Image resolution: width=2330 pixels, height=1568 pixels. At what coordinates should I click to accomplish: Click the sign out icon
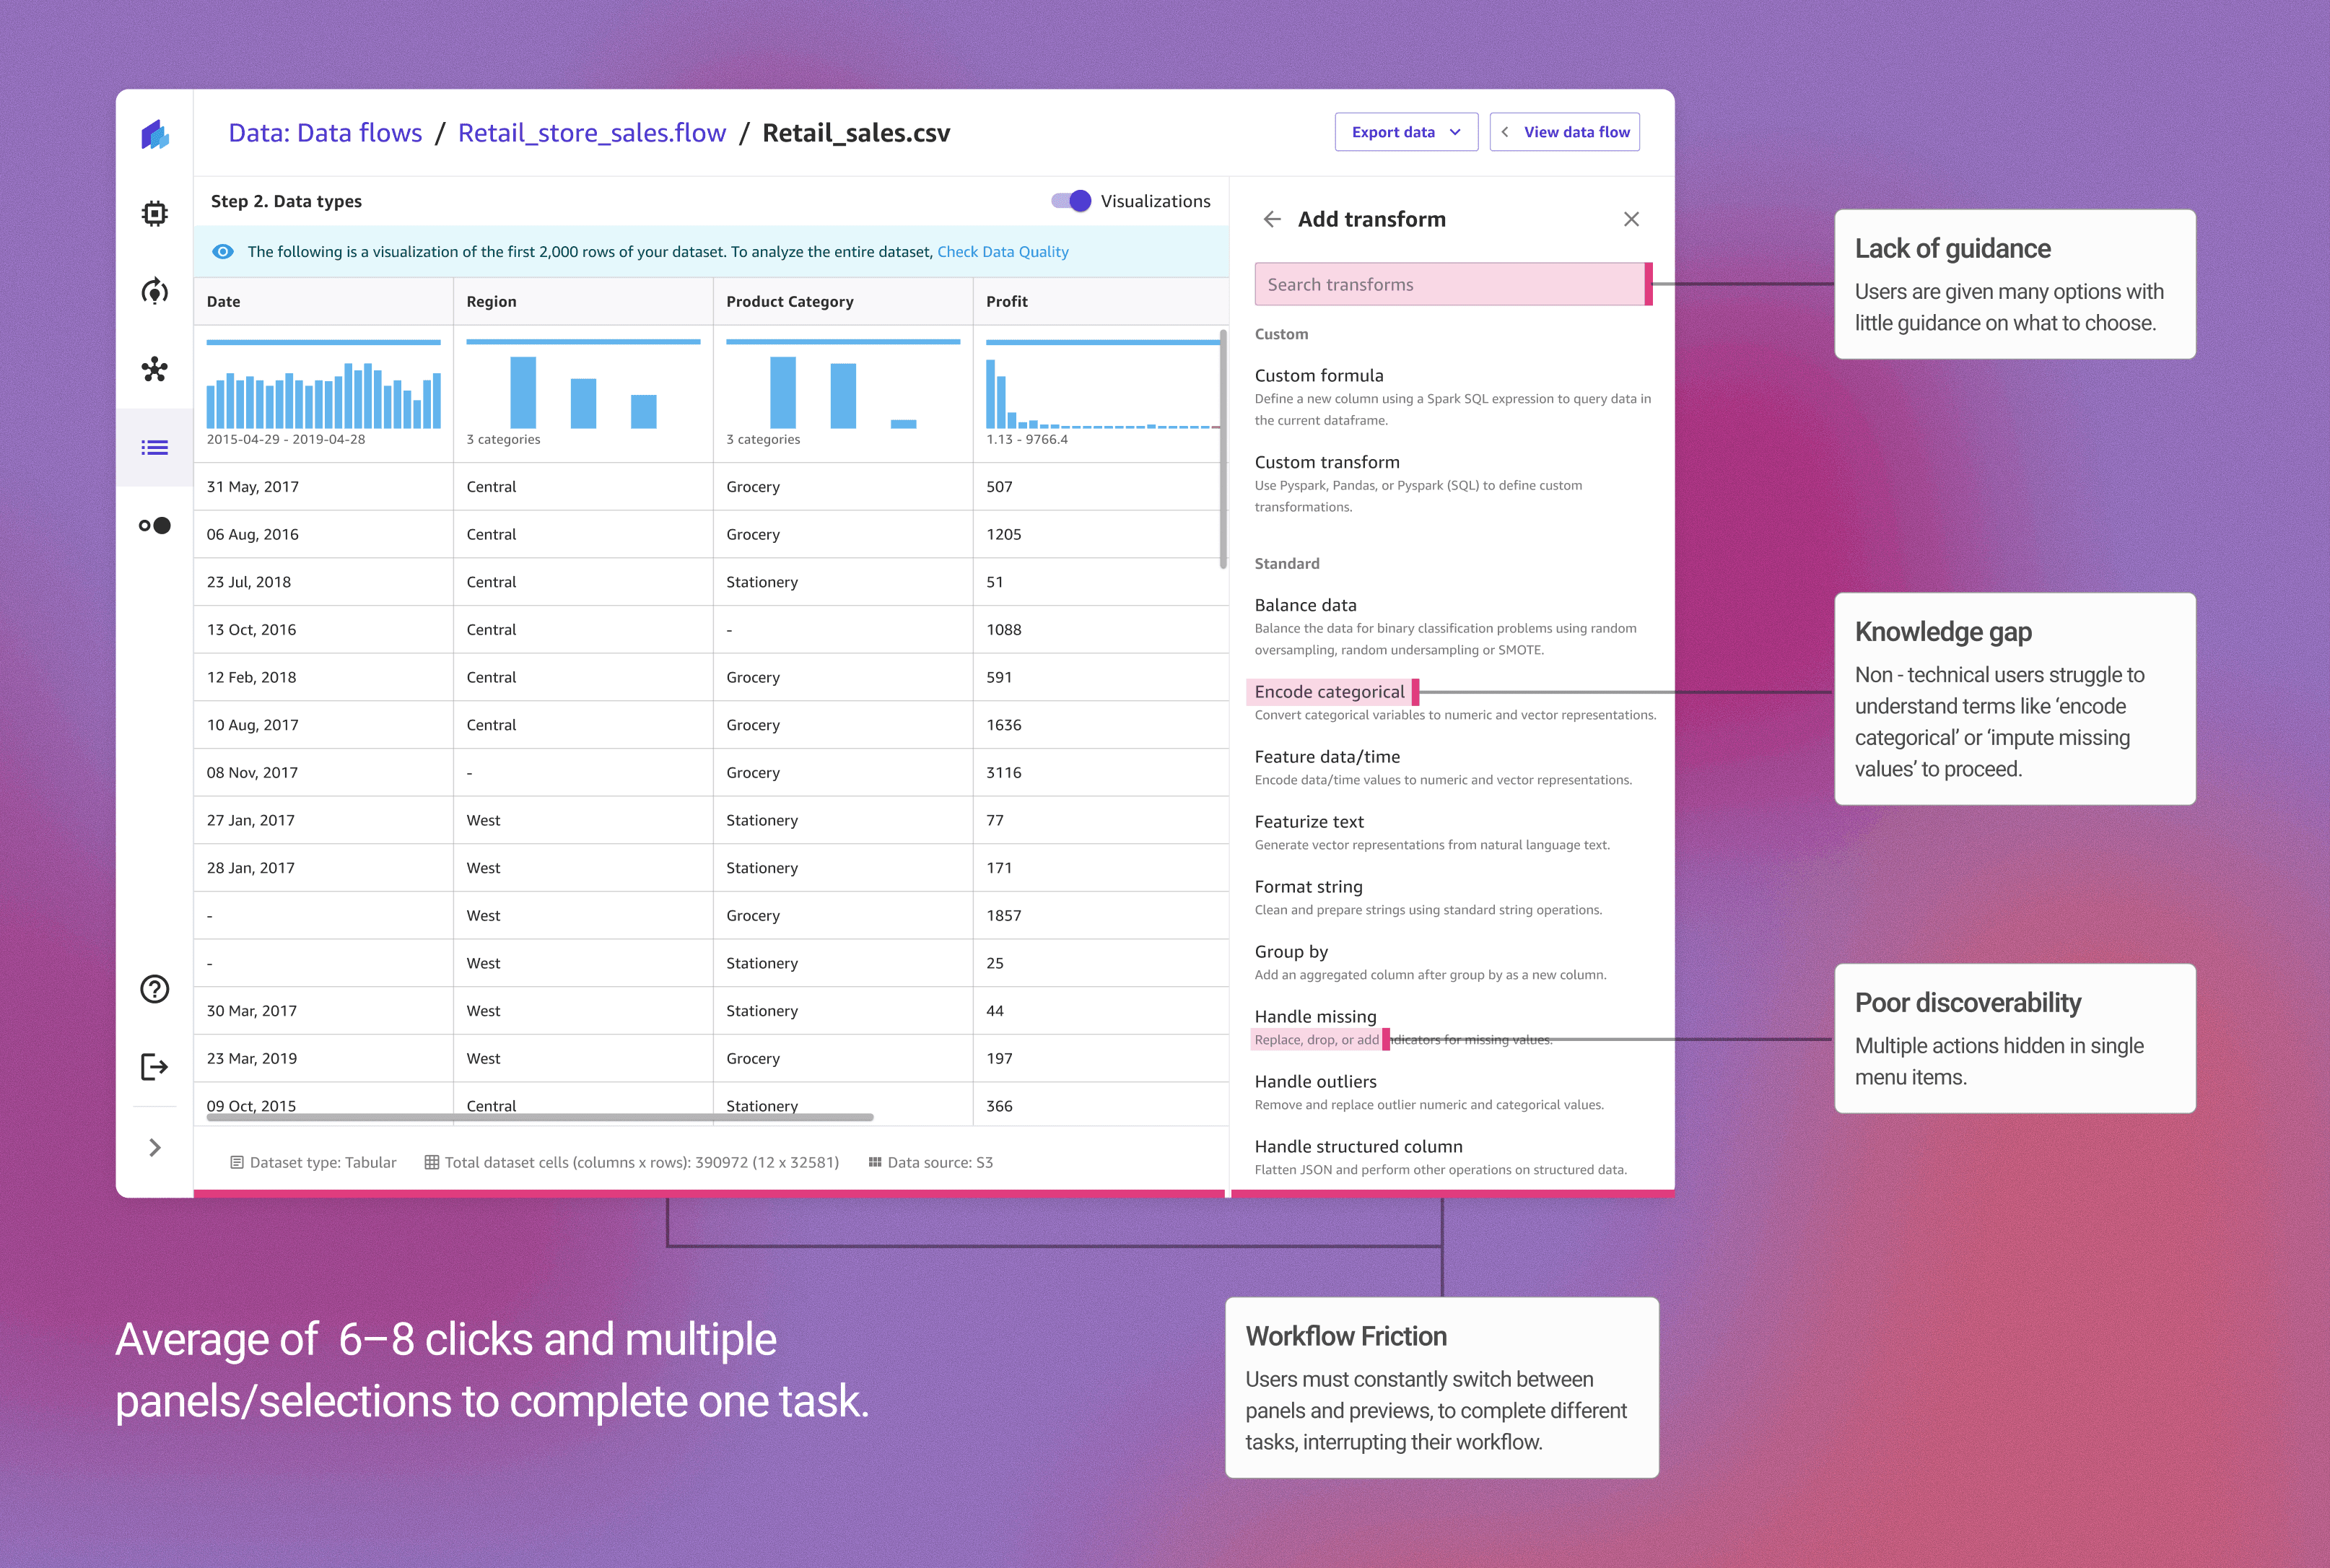[x=154, y=1067]
